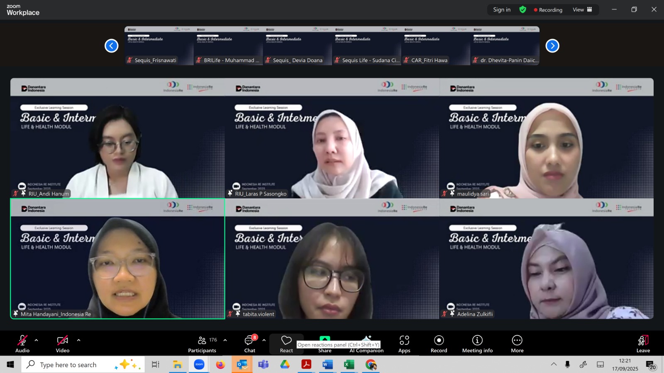Leave the meeting
This screenshot has height=373, width=664.
coord(643,344)
